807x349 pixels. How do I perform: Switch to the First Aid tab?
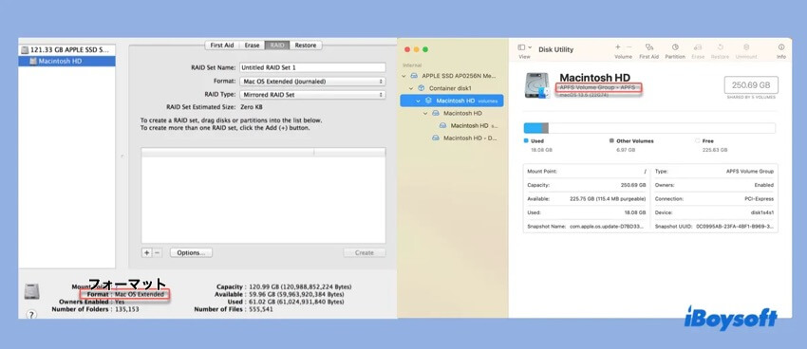click(222, 46)
